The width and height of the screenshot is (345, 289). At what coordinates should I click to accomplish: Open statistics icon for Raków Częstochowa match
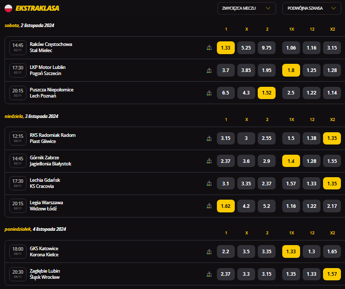point(209,47)
